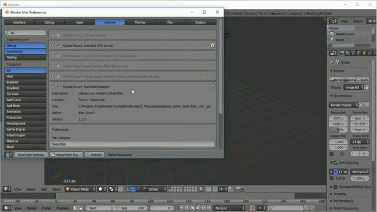Enable the Adobe After Effects export add-on checkbox
Viewport: 377px width, 212px height.
click(x=58, y=66)
